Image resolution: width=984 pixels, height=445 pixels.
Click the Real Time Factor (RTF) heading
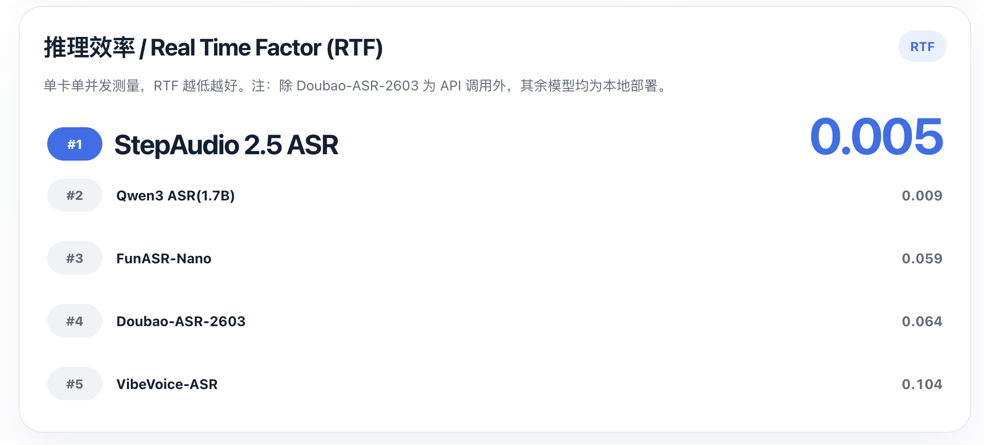tap(266, 48)
